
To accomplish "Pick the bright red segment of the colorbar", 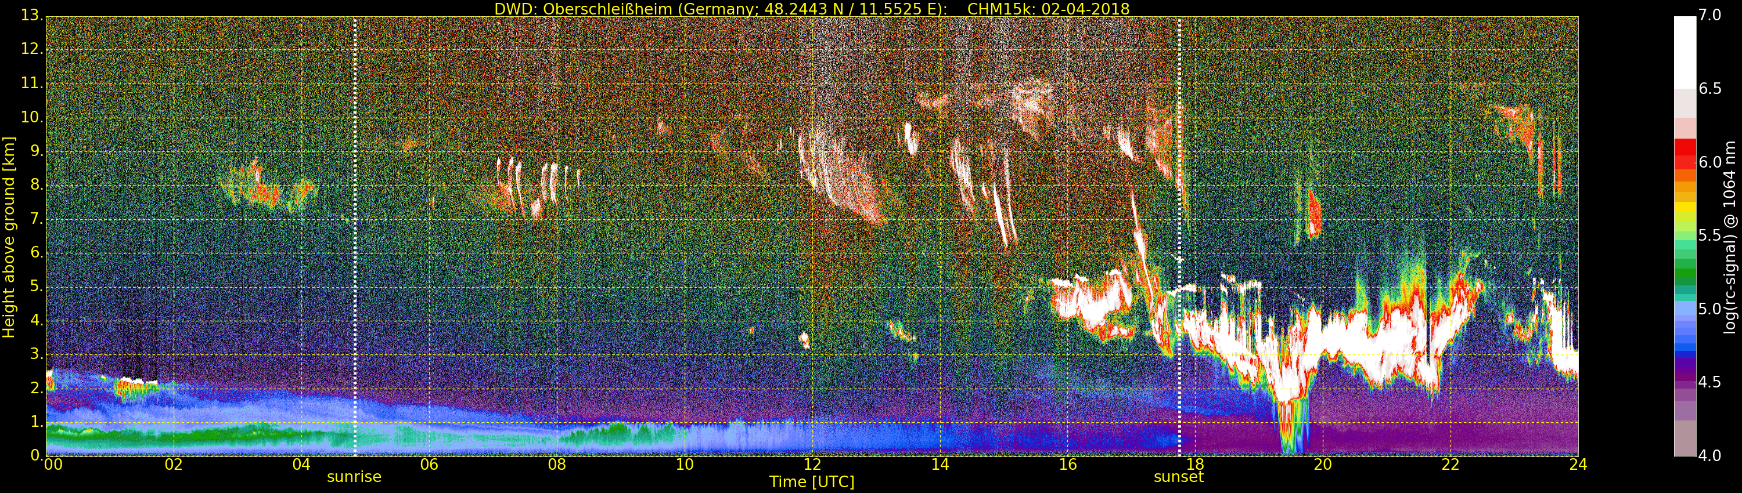I will pos(1685,147).
